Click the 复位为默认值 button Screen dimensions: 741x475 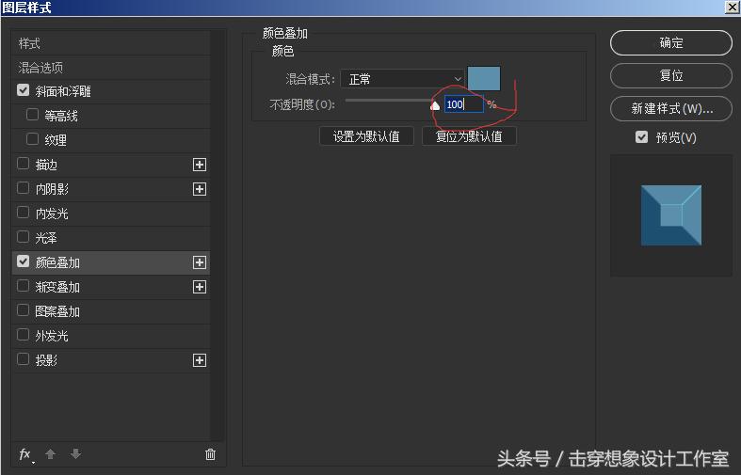(469, 136)
